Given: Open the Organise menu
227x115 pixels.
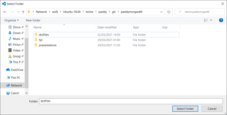Looking at the screenshot, I should [x=12, y=20].
